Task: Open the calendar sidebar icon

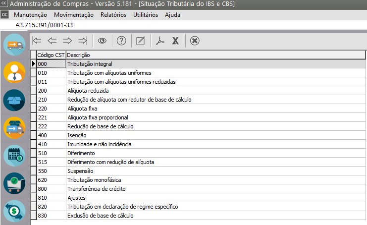Action: 14,156
